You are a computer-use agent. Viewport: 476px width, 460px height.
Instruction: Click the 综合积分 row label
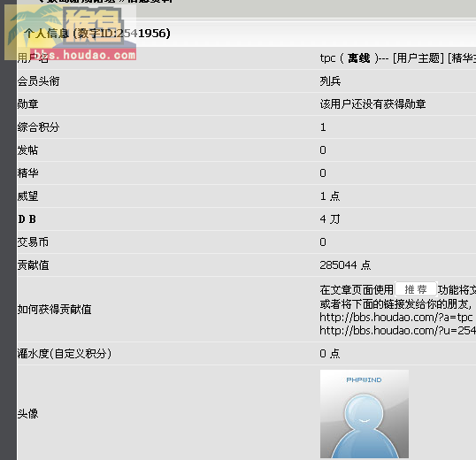[38, 127]
